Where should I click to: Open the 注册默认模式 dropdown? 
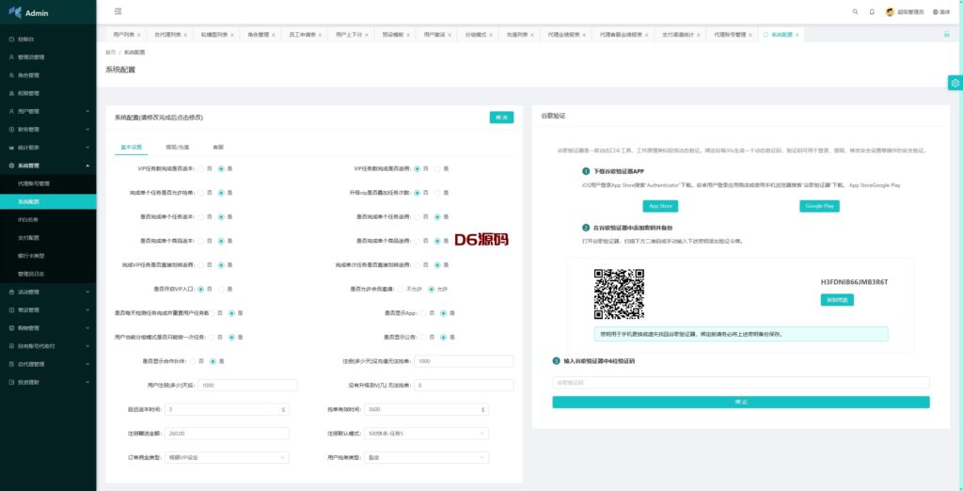pos(426,434)
